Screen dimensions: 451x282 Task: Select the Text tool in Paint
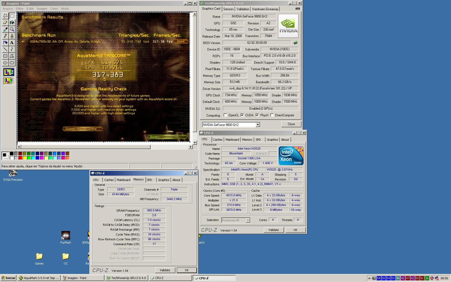[x=12, y=43]
